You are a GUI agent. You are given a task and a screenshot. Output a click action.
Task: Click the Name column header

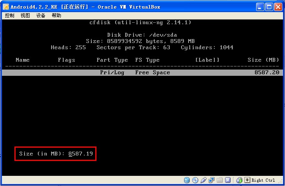click(23, 60)
